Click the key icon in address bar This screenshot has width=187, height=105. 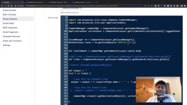pos(146,6)
